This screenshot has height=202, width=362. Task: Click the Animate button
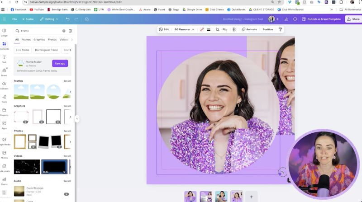(249, 29)
